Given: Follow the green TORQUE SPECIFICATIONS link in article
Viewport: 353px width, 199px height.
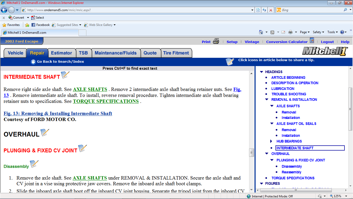Looking at the screenshot, I should (x=106, y=101).
